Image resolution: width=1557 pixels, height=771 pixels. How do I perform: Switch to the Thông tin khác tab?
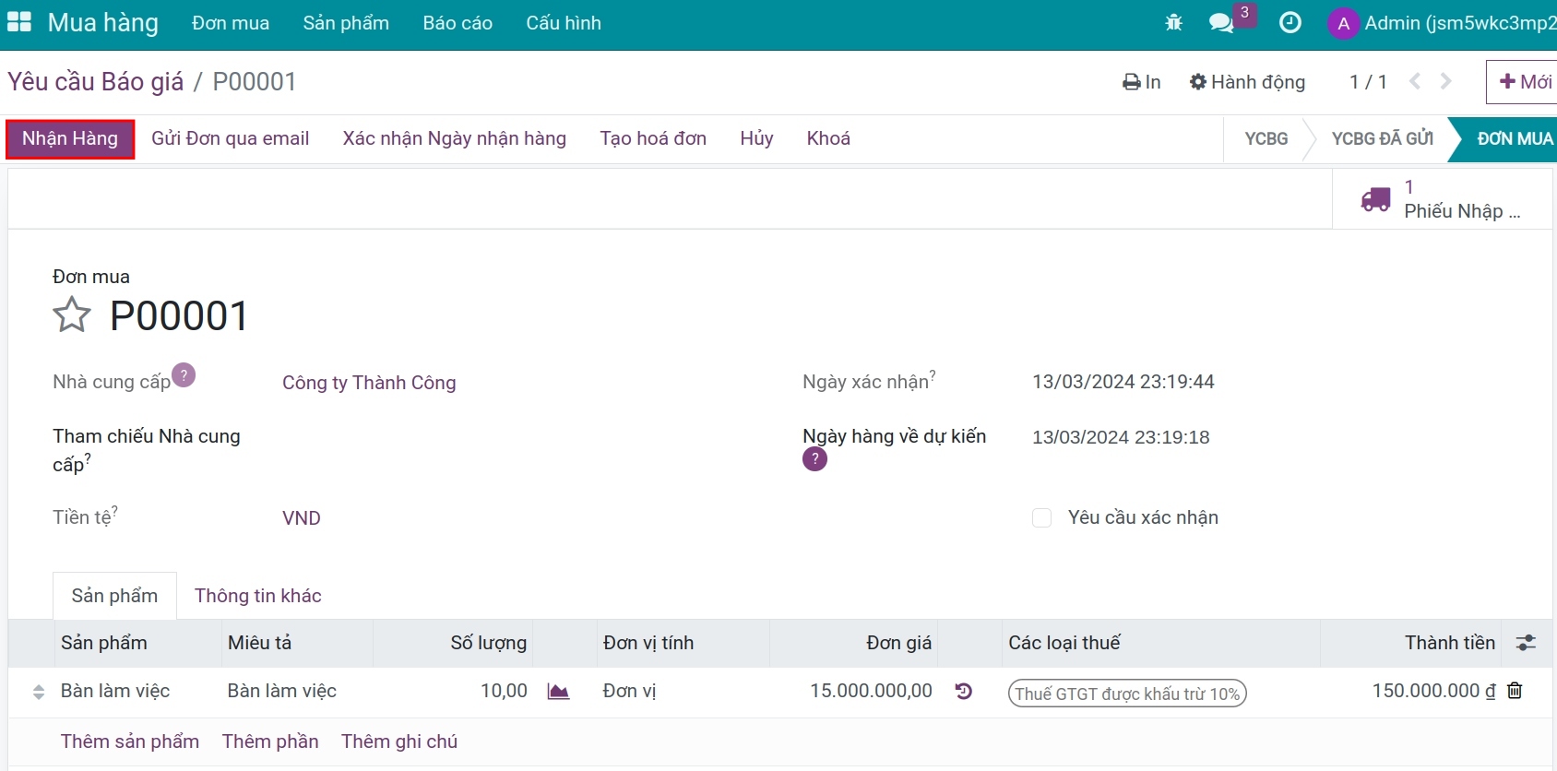(258, 596)
